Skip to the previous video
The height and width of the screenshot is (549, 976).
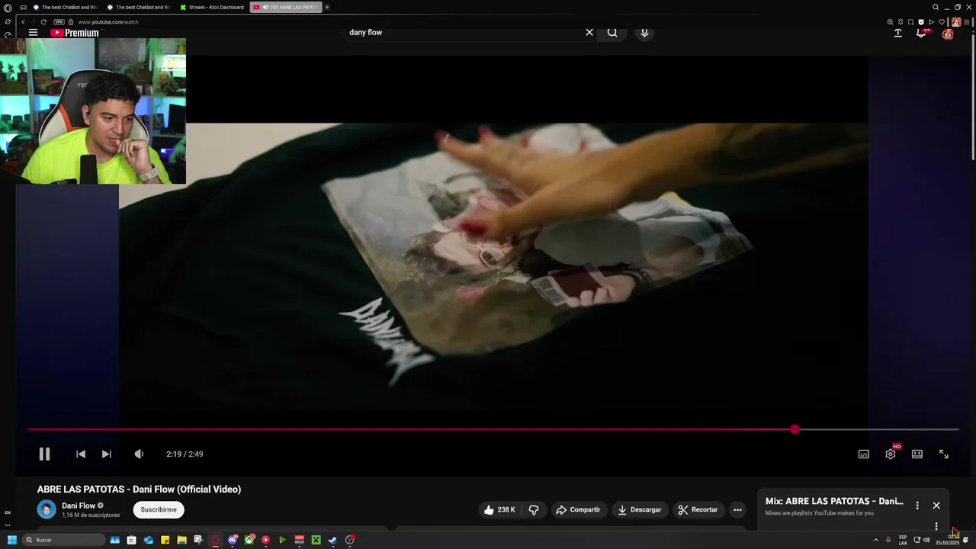[81, 454]
